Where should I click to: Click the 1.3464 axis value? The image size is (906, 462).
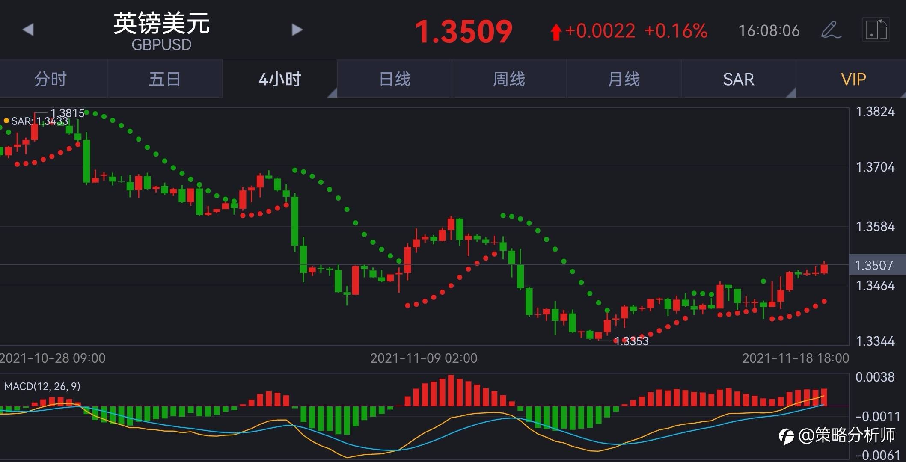point(875,285)
